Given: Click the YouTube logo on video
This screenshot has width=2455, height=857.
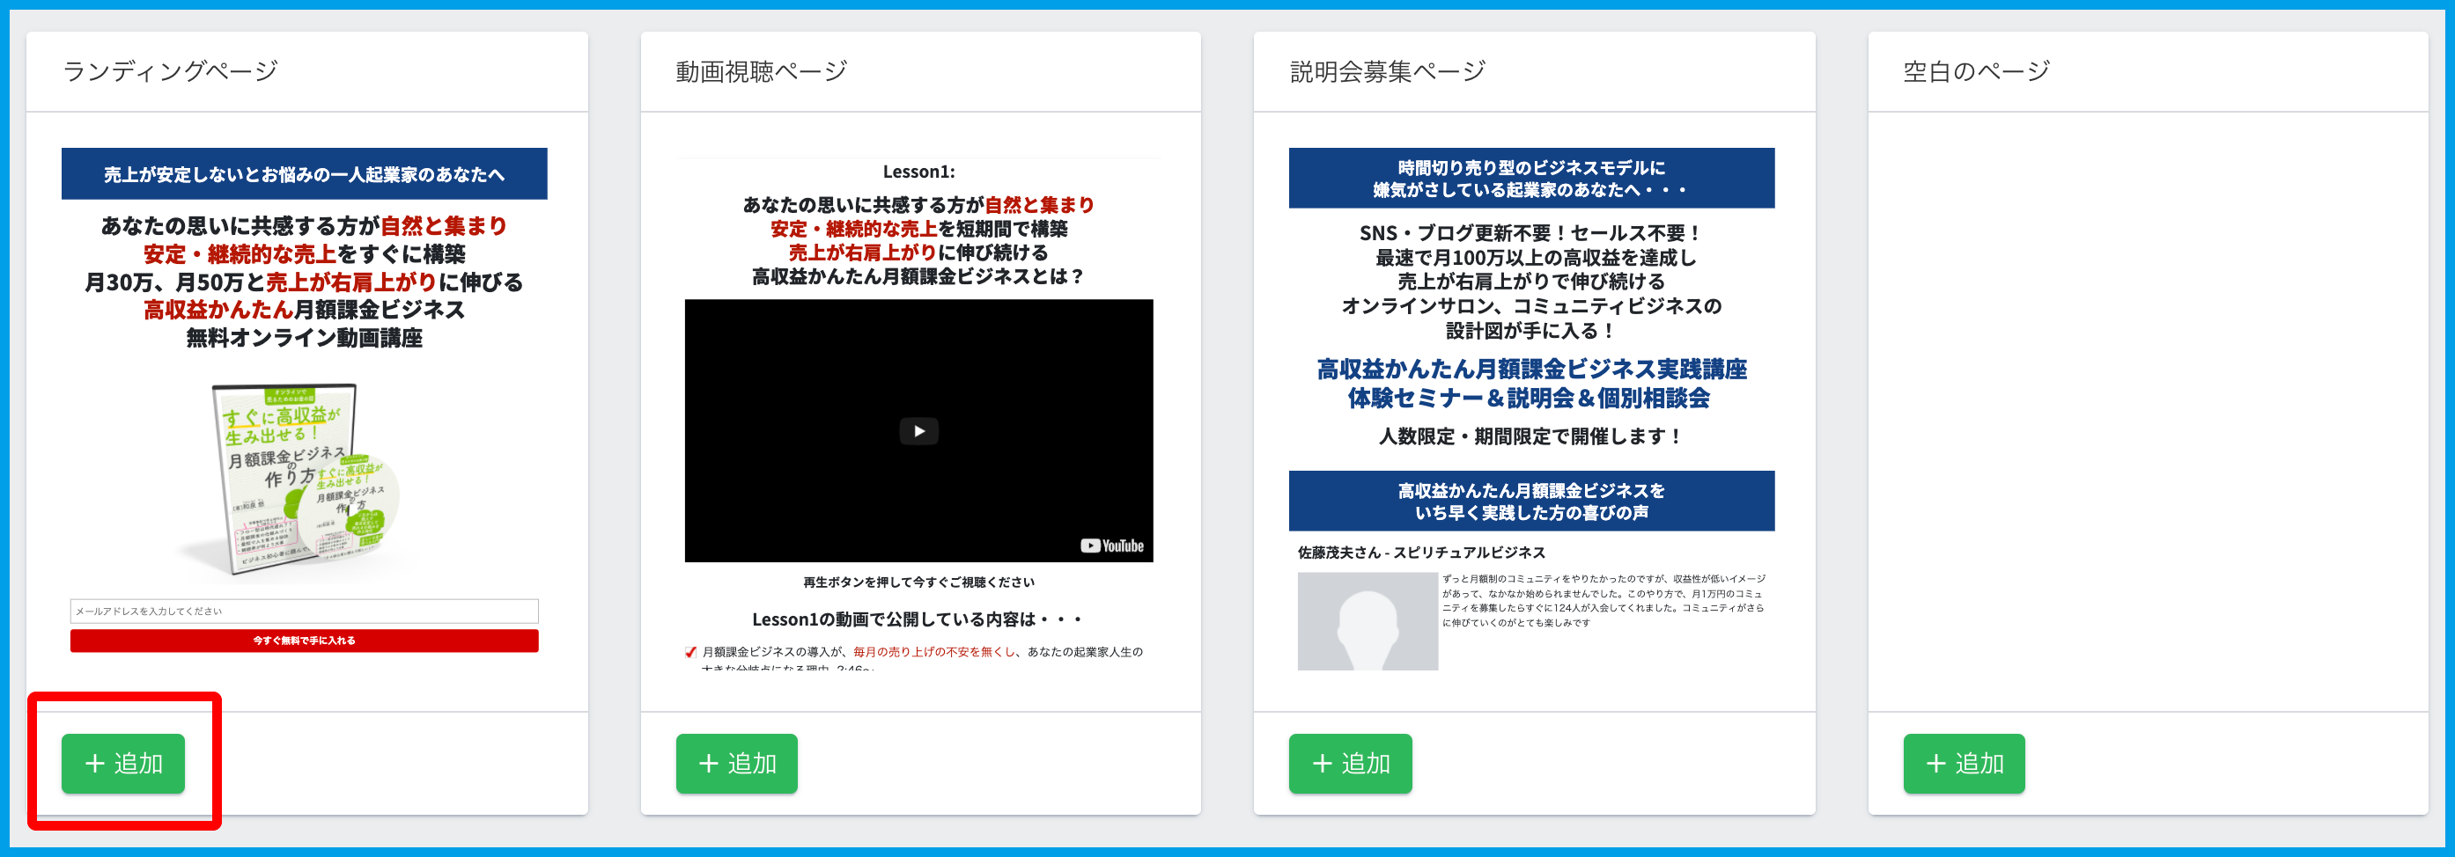Looking at the screenshot, I should [x=1111, y=546].
